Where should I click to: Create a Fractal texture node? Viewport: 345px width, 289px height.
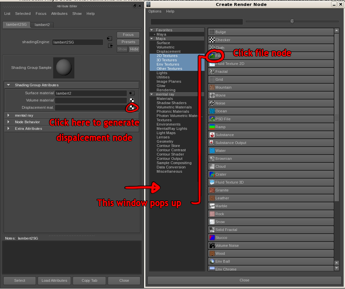(271, 72)
